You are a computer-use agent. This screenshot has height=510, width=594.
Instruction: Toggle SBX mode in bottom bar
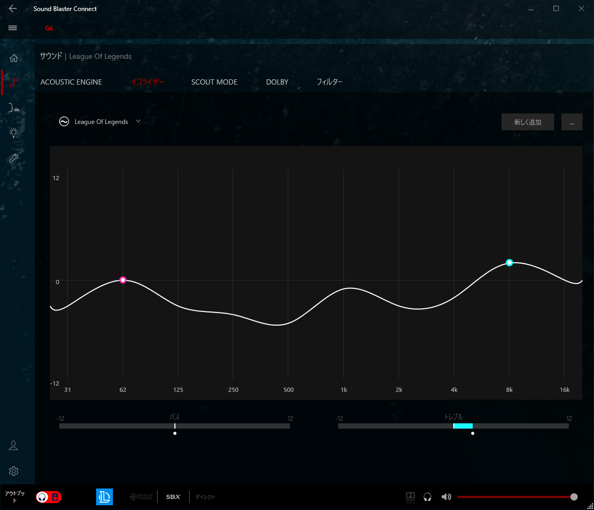[173, 497]
